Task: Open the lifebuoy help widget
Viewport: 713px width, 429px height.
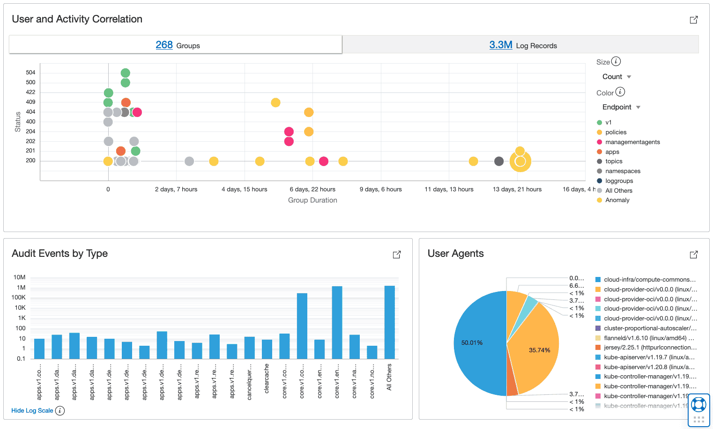Action: coord(698,404)
